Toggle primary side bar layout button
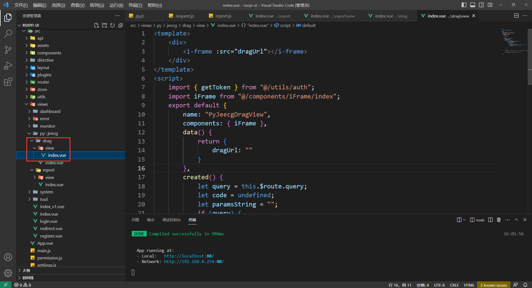 464,5
